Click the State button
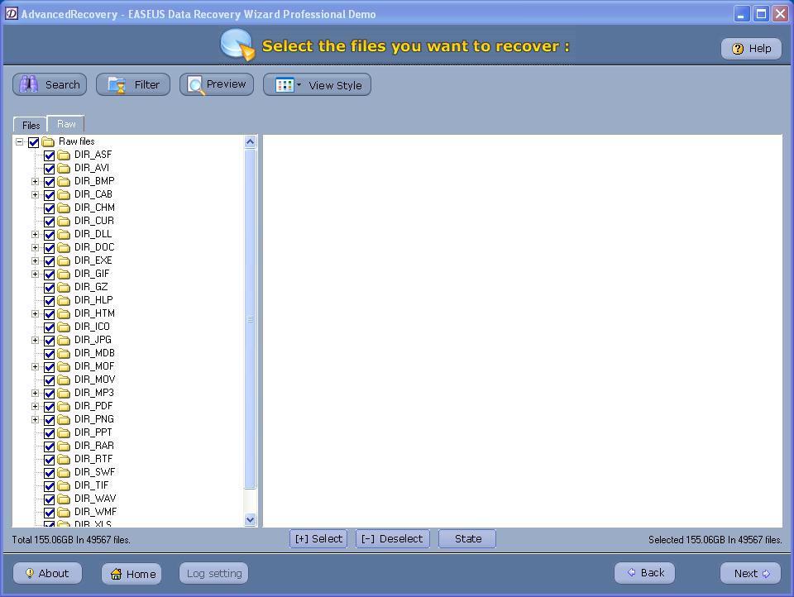Image resolution: width=794 pixels, height=597 pixels. 467,539
